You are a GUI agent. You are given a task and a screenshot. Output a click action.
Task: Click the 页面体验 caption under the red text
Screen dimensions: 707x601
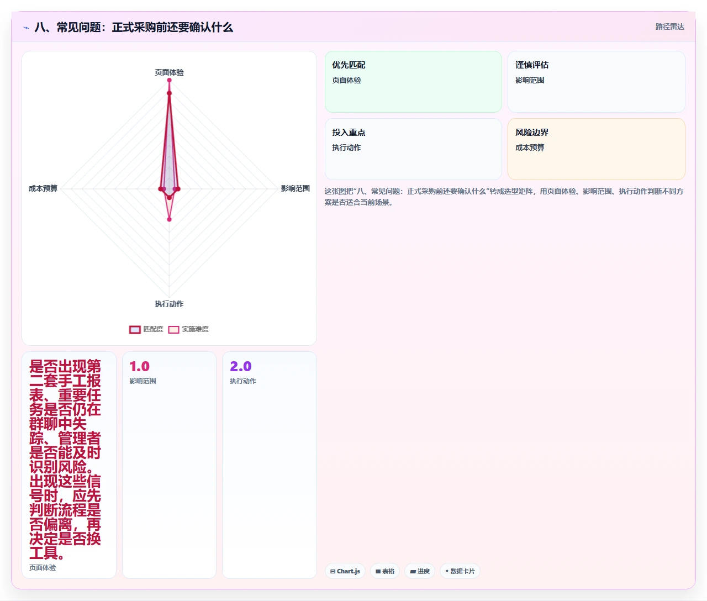(43, 567)
